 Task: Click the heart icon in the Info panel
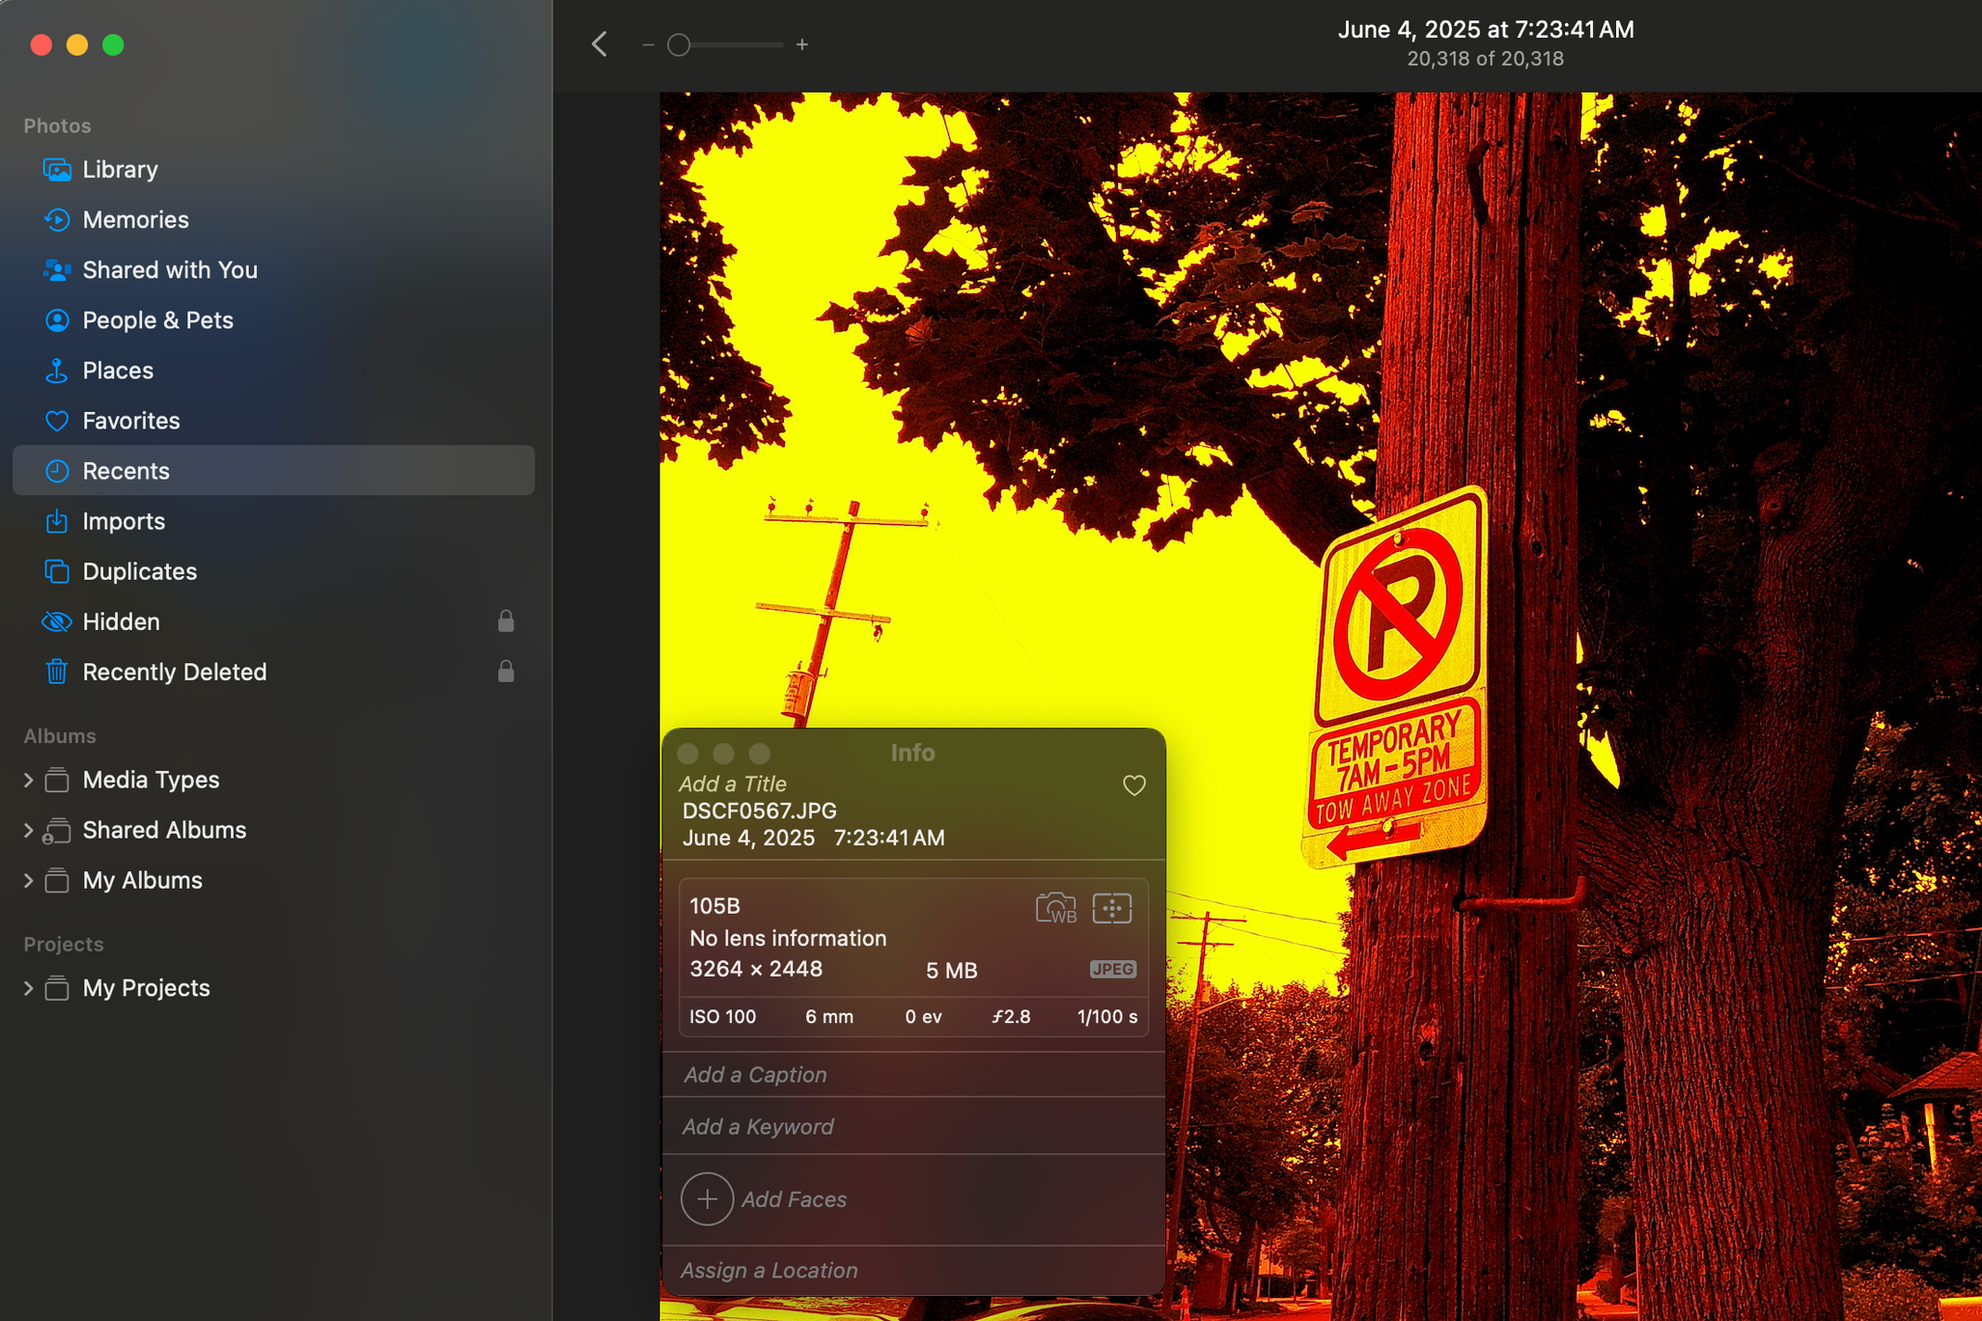[x=1133, y=785]
